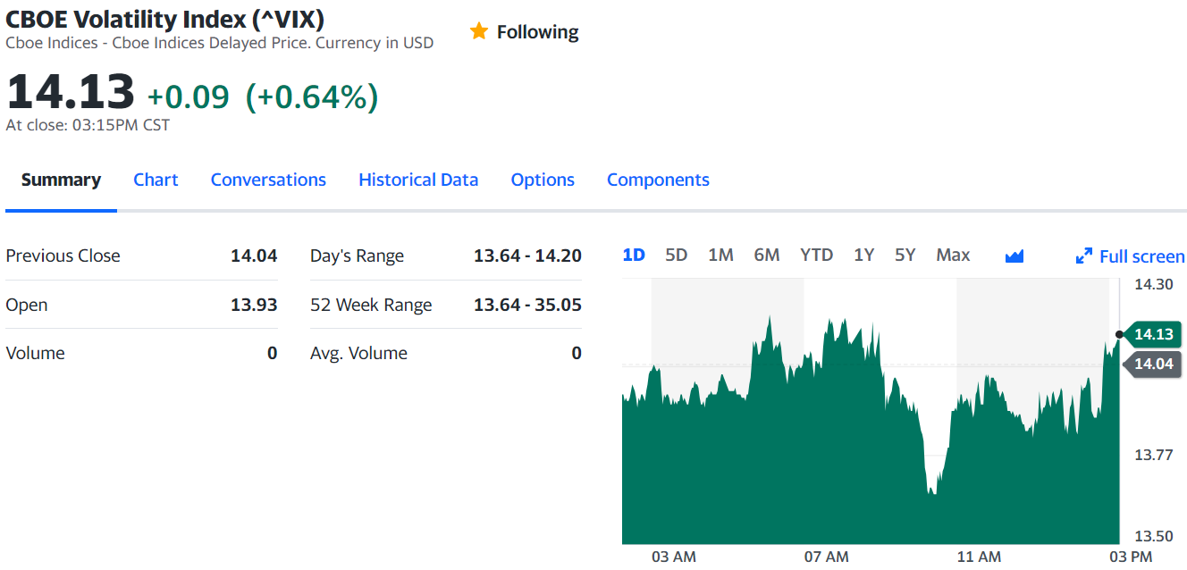Click the +0.09 change value
This screenshot has width=1187, height=570.
point(189,96)
